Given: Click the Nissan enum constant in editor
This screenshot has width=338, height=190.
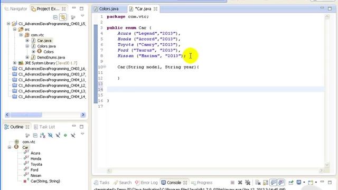Looking at the screenshot, I should coord(126,56).
